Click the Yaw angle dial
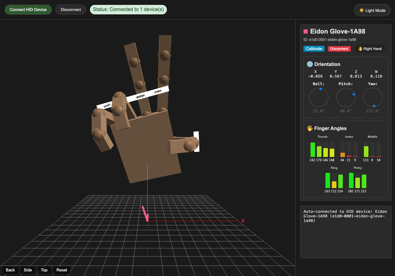Viewport: 395px width, 276px height. point(373,98)
